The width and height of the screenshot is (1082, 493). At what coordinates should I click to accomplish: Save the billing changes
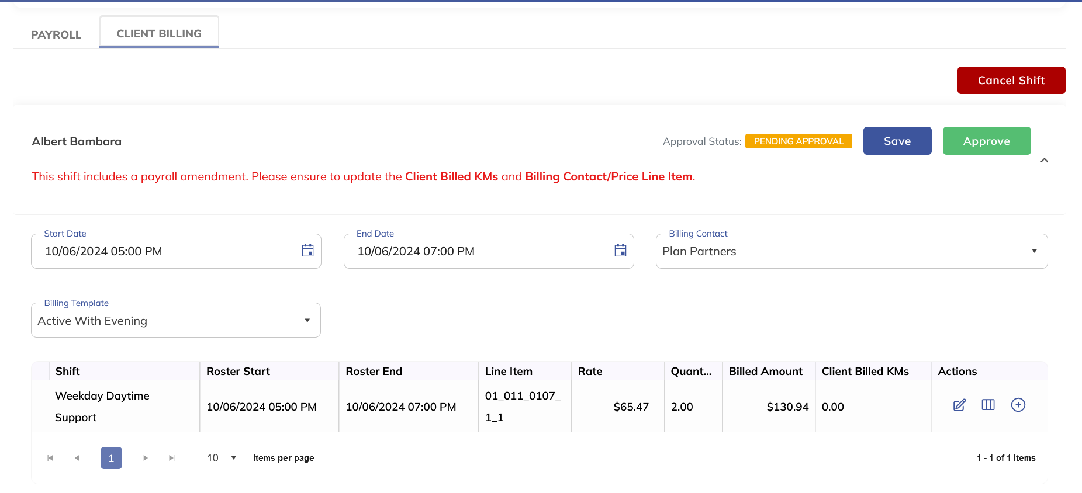point(897,141)
